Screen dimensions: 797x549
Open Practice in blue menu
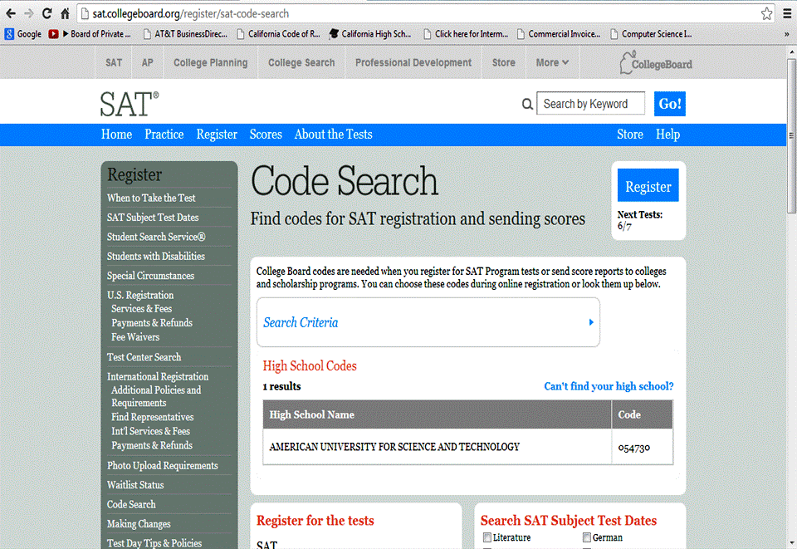(164, 135)
